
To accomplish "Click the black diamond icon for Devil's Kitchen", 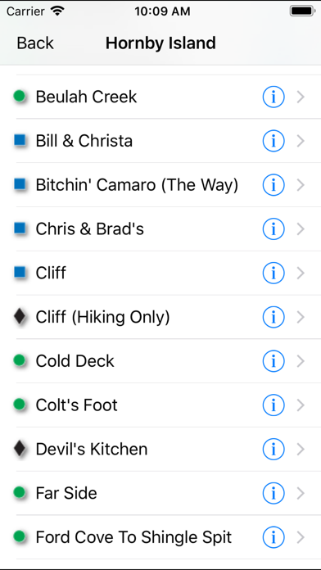I will click(x=20, y=449).
